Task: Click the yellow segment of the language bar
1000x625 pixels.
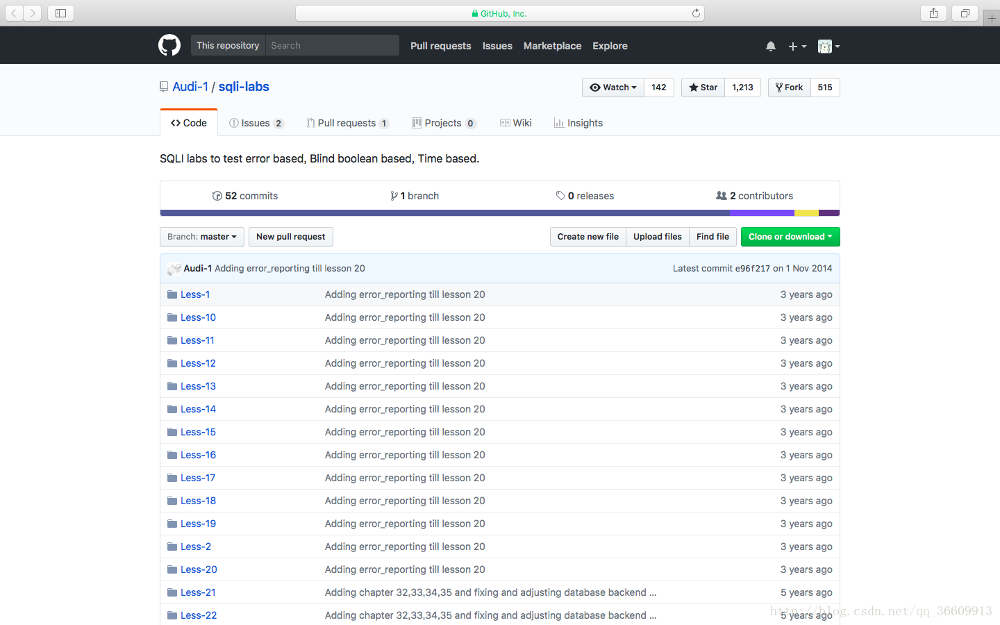Action: point(807,213)
